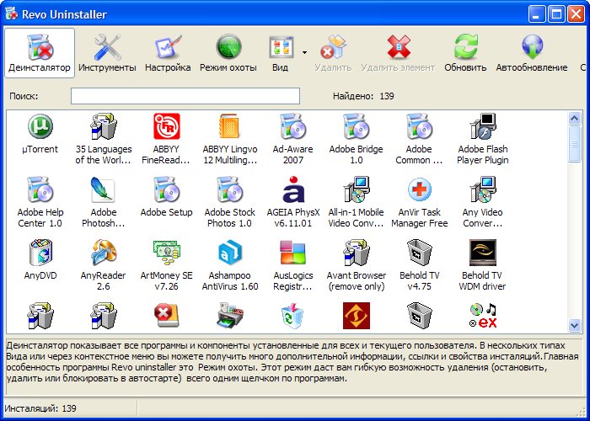The width and height of the screenshot is (590, 421).
Task: Open Автообновление from the toolbar
Action: [x=531, y=52]
